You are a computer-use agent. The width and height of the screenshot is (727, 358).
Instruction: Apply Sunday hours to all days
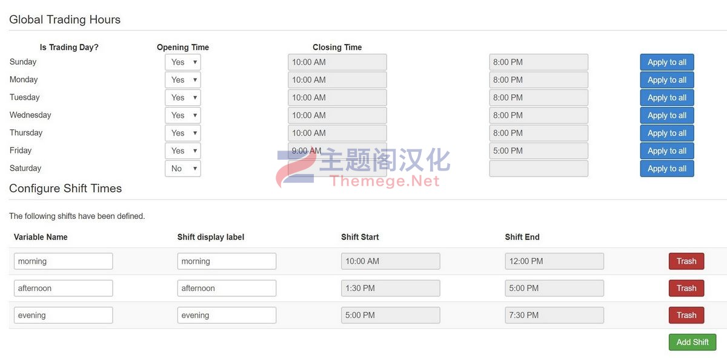pyautogui.click(x=667, y=62)
